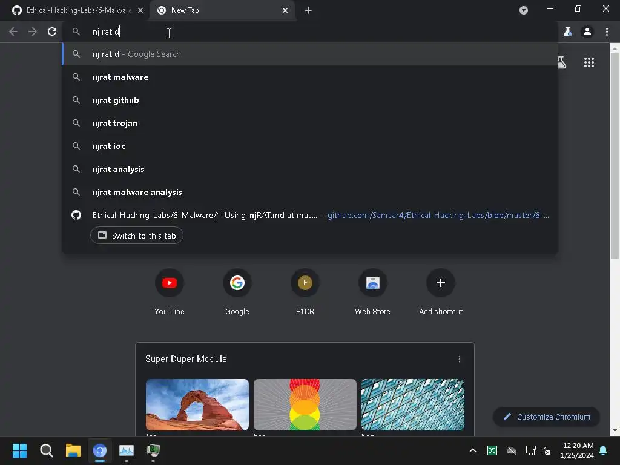Viewport: 620px width, 465px height.
Task: Open the F1CR shortcut
Action: click(305, 292)
